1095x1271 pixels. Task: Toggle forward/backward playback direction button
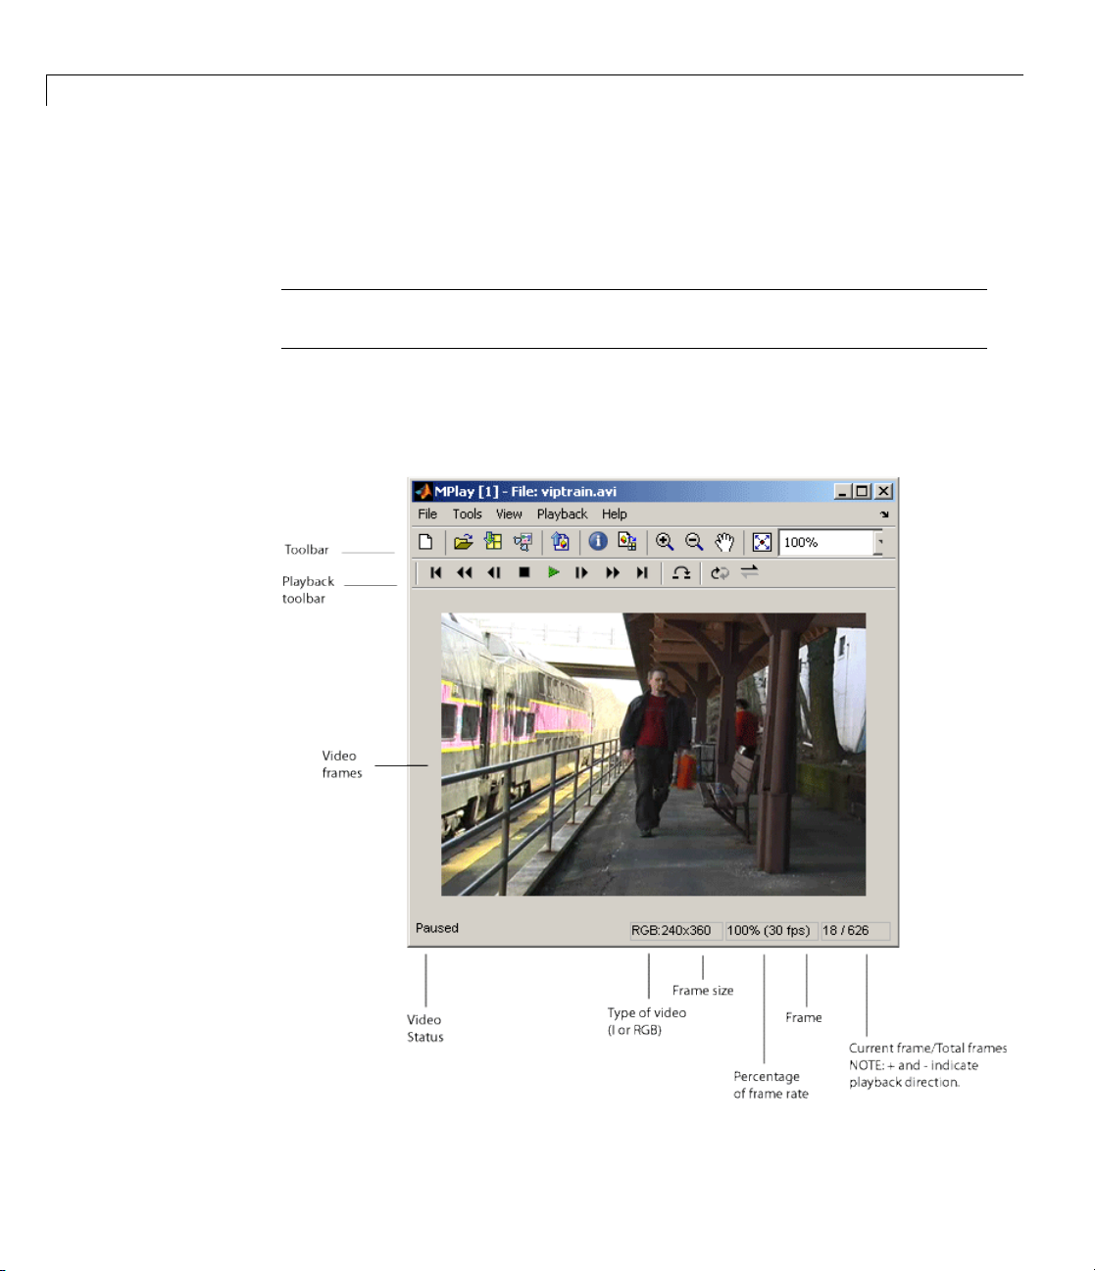coord(750,572)
